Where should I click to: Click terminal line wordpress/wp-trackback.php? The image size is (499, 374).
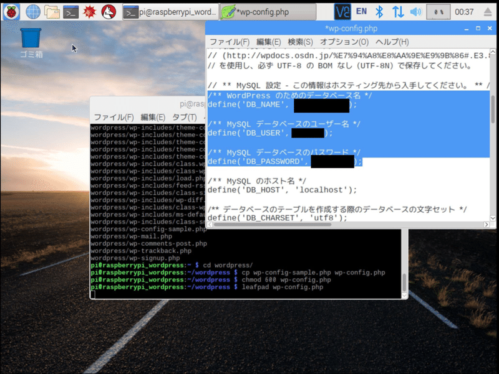point(141,251)
